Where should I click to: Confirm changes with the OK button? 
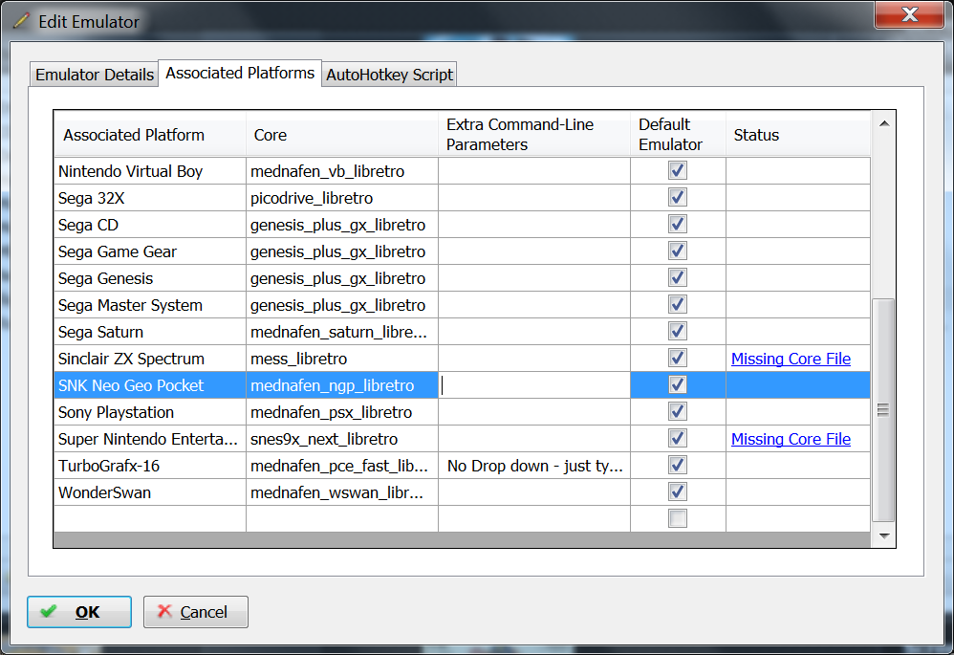click(x=79, y=612)
